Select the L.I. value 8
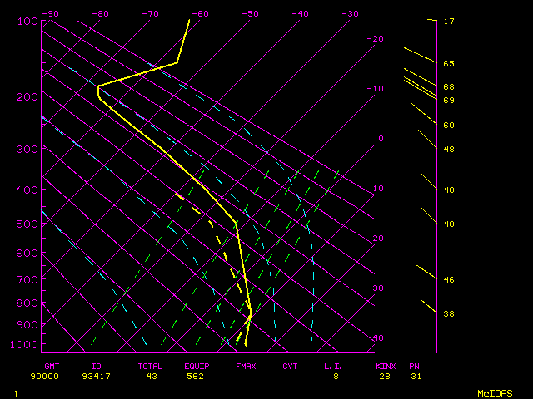This screenshot has width=533, height=399. click(x=336, y=376)
